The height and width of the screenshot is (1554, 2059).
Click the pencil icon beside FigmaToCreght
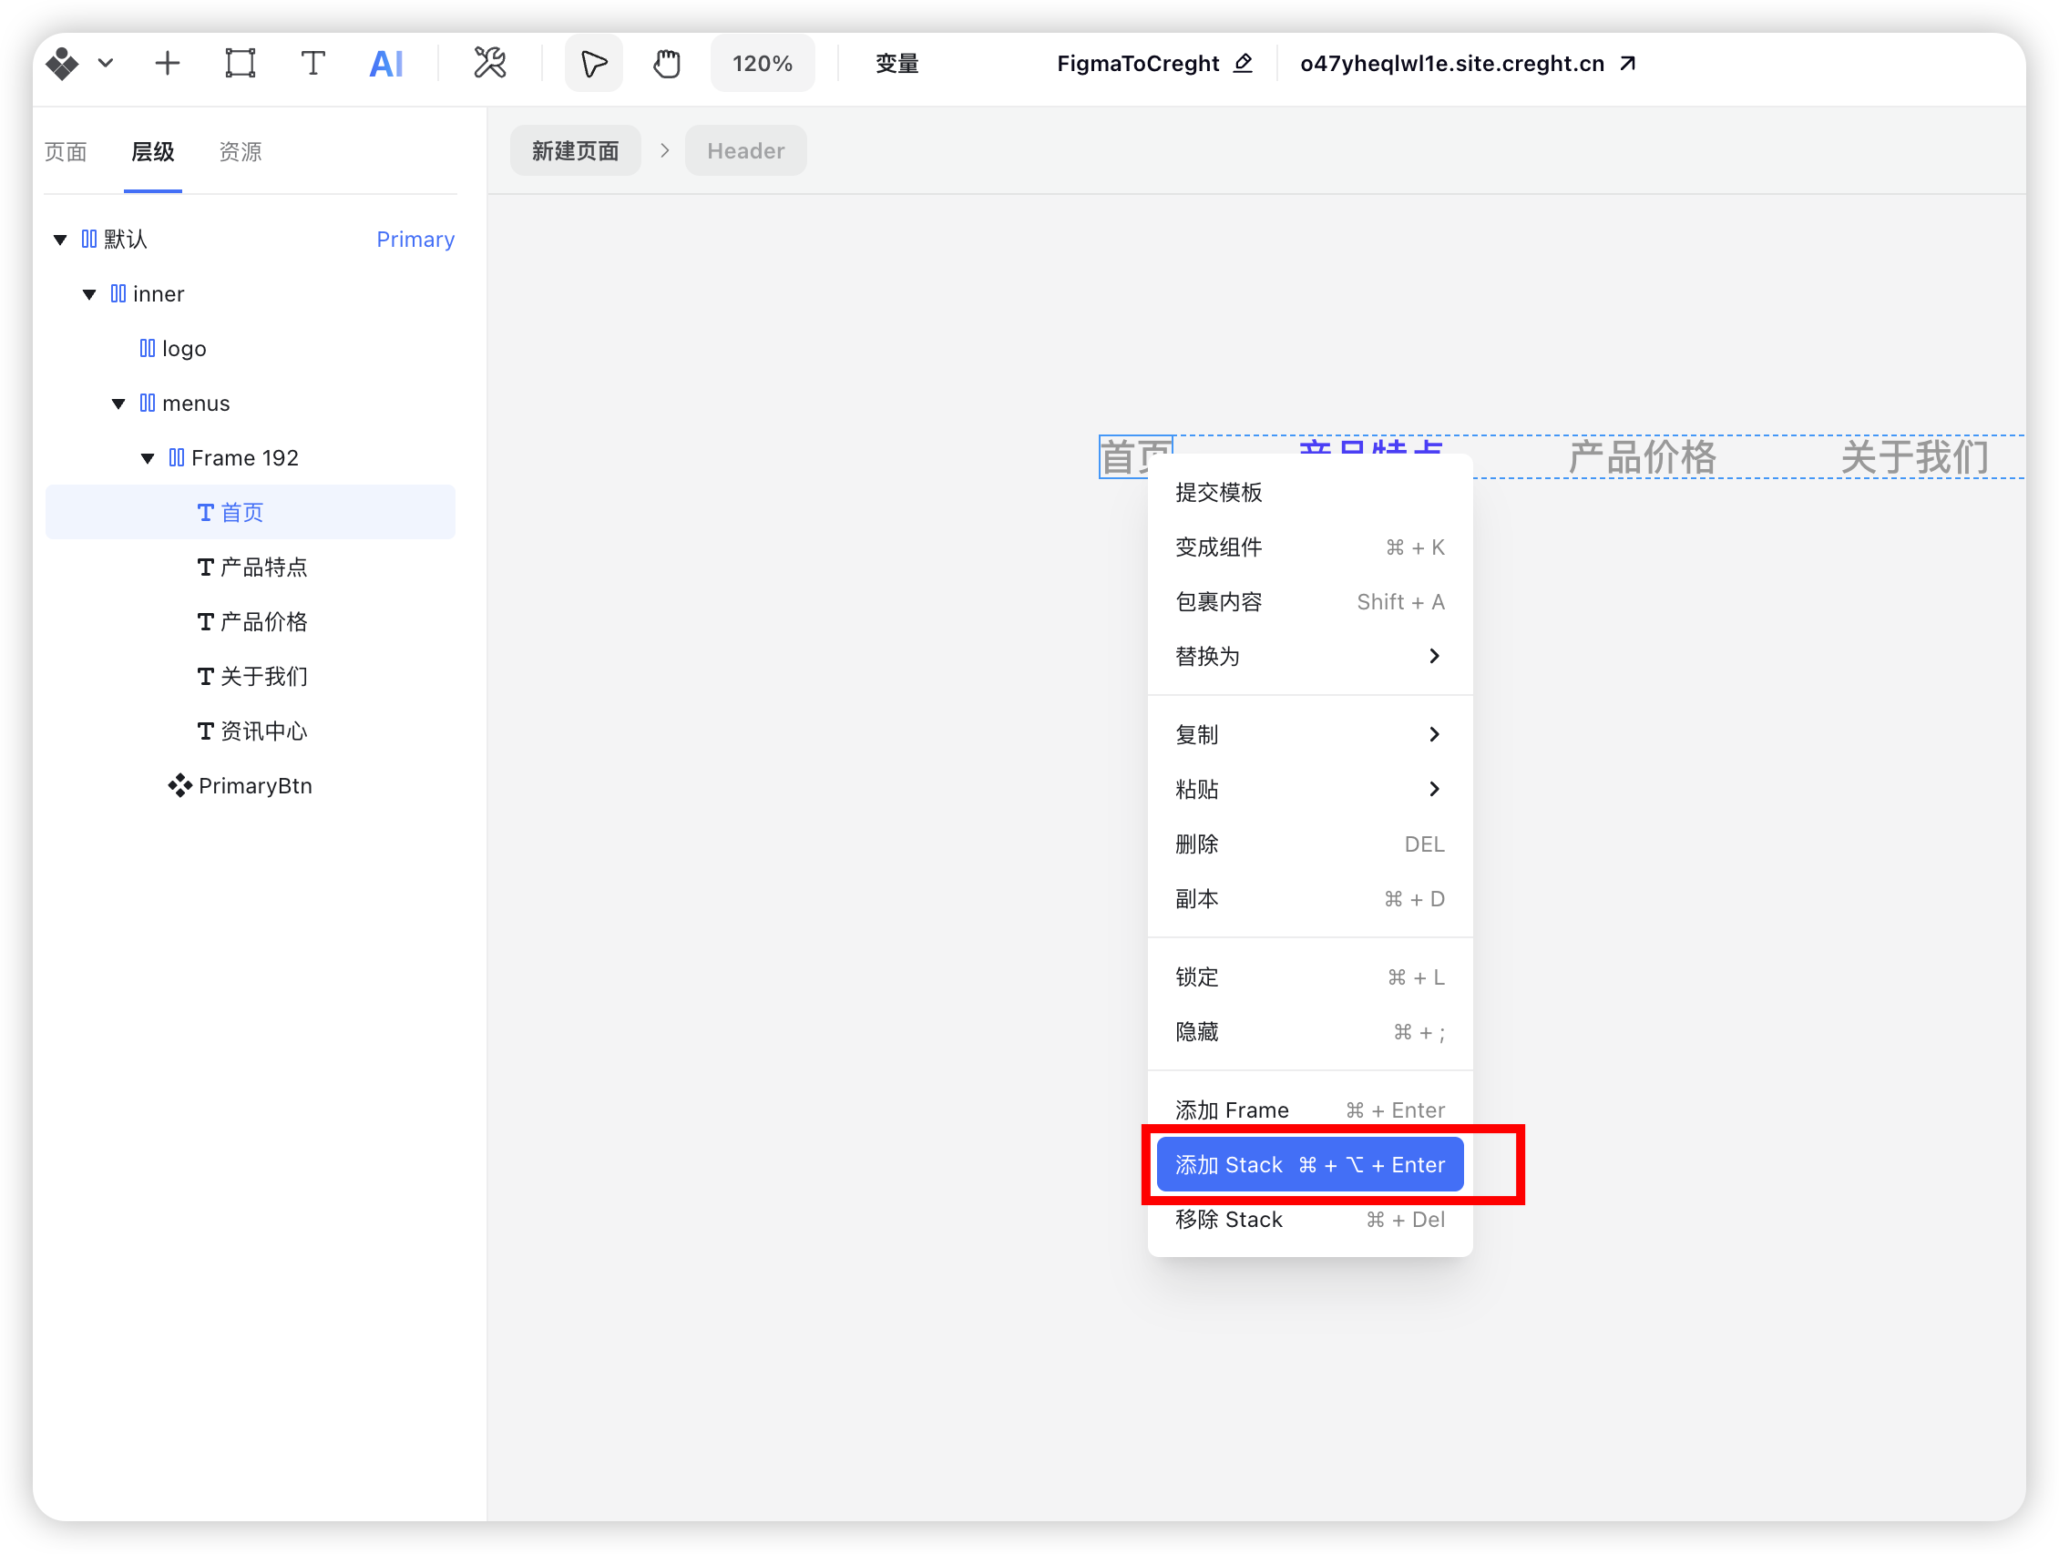(1244, 63)
